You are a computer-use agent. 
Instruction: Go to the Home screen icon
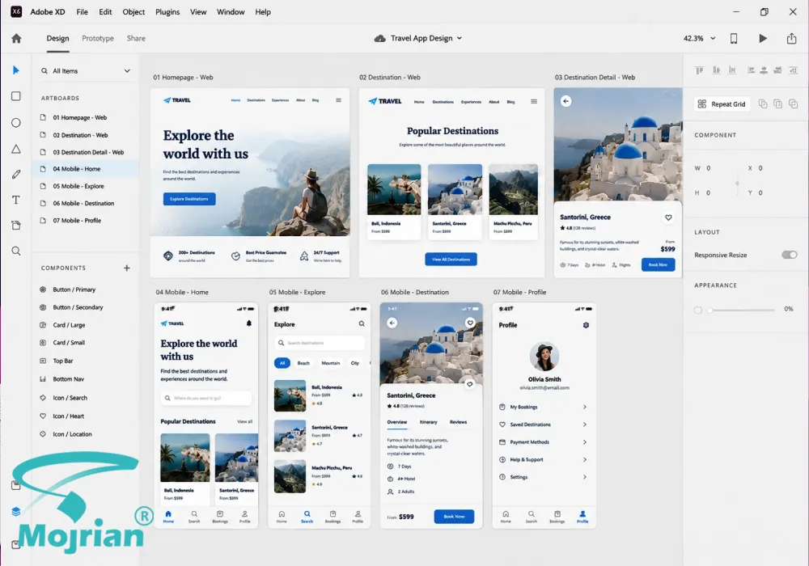[16, 38]
